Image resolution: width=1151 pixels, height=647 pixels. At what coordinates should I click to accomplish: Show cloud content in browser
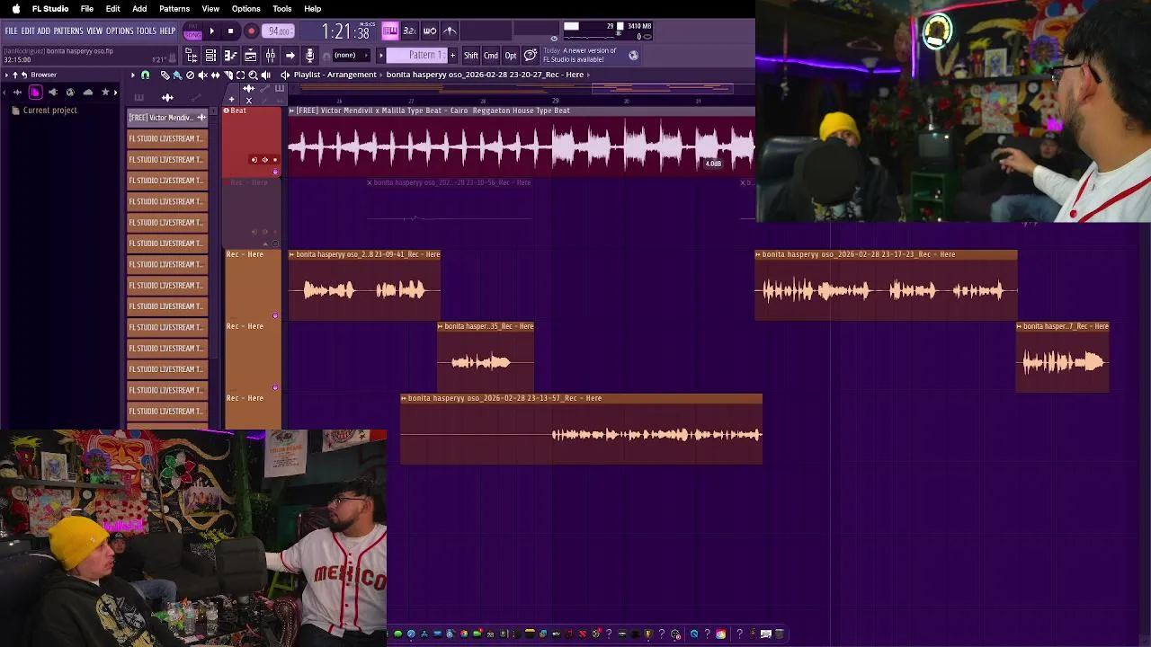[88, 92]
